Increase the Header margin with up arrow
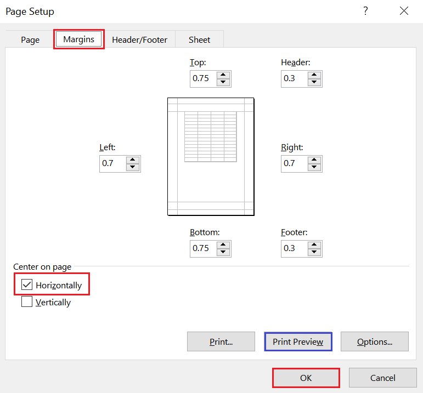423x393 pixels. pos(314,75)
